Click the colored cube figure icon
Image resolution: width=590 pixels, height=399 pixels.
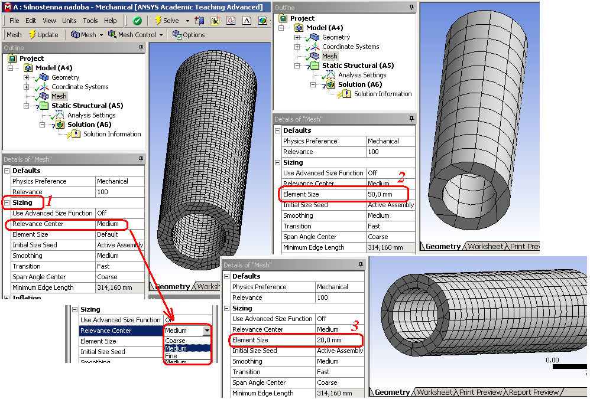[263, 21]
